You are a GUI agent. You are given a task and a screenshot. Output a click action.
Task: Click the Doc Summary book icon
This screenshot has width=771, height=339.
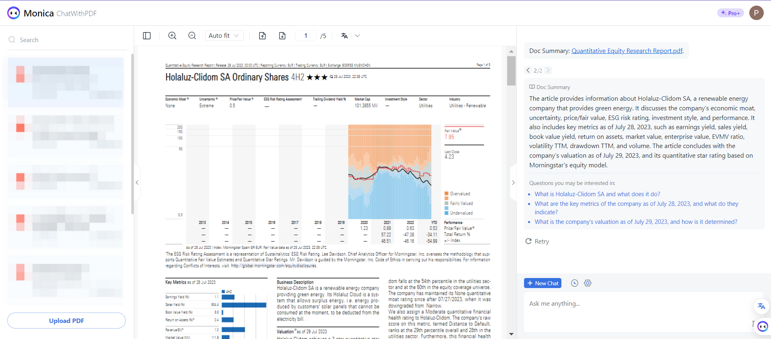532,87
